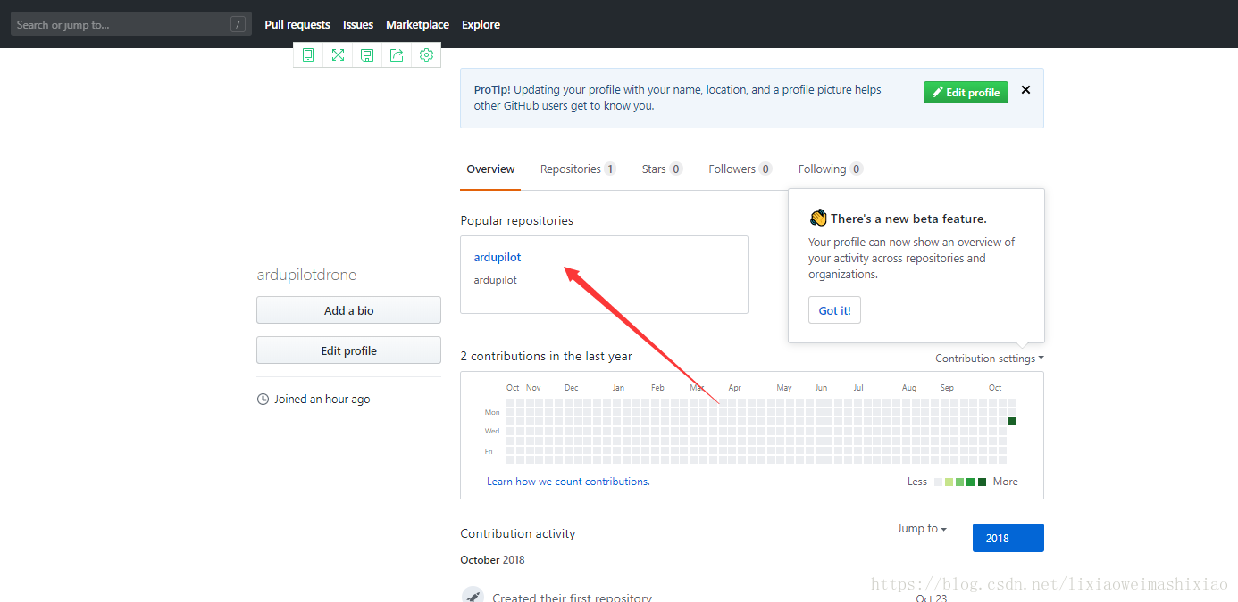
Task: Go to Pull requests in top navigation
Action: (x=297, y=24)
